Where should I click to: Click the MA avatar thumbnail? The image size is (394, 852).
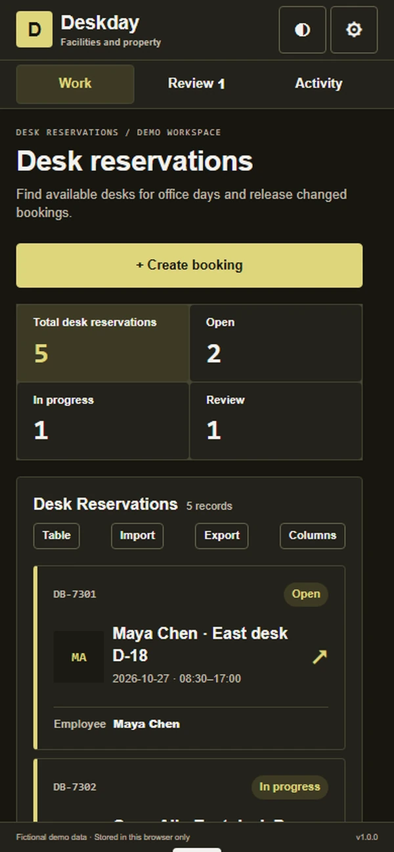(79, 657)
